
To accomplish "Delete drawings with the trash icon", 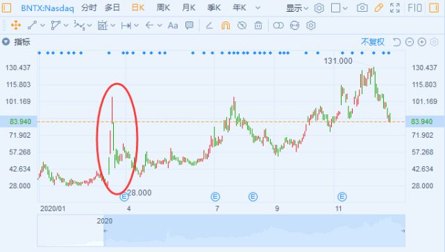I will [x=258, y=26].
